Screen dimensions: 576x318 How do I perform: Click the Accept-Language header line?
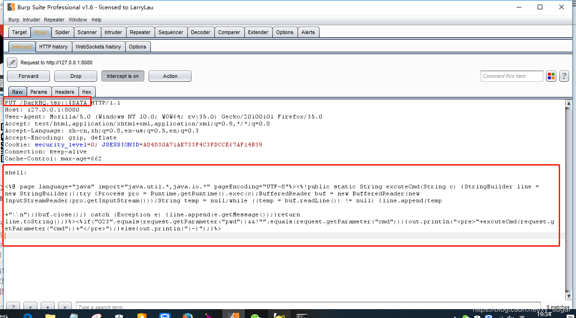coord(101,131)
